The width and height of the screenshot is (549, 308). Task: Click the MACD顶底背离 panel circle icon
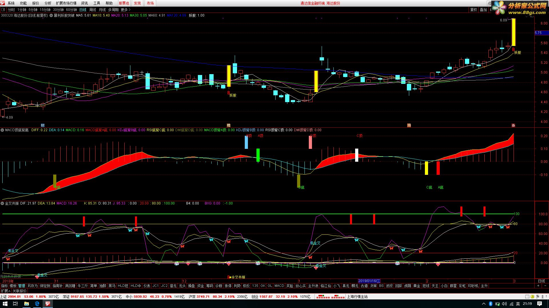pos(3,130)
